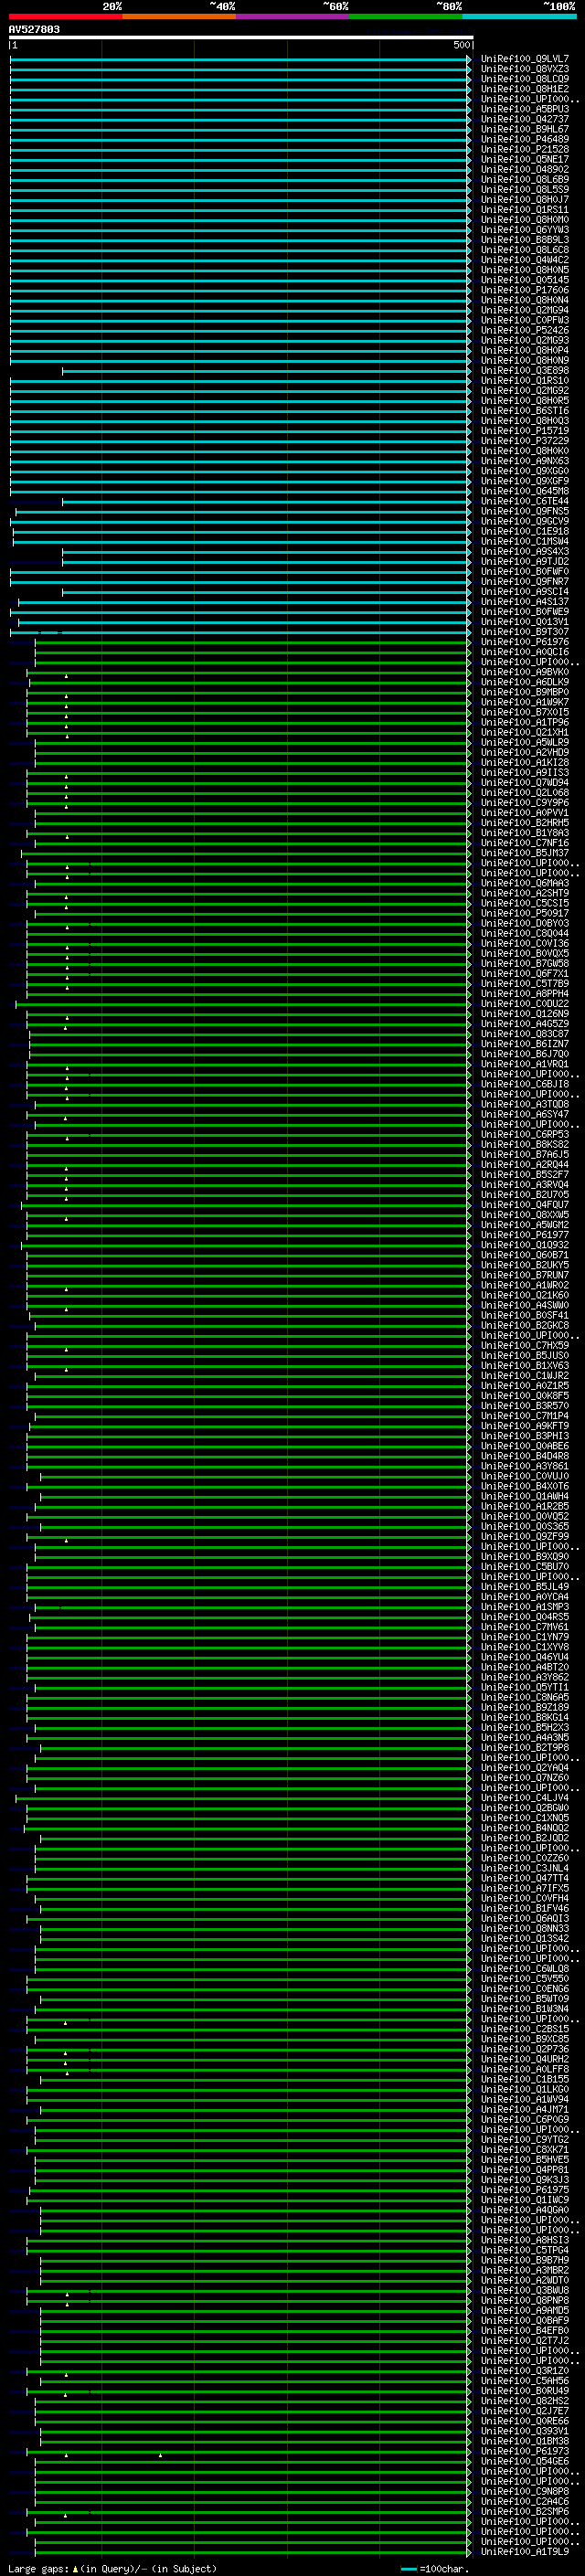Open the UniRef100_A5BPU3 hit label
Image resolution: width=585 pixels, height=2576 pixels.
pos(525,110)
